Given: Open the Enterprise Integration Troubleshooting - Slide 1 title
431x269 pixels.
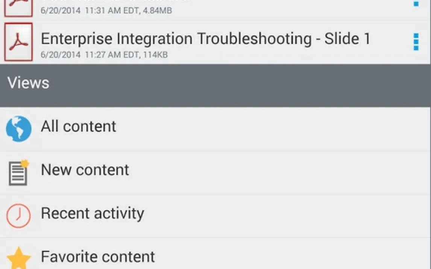Looking at the screenshot, I should click(x=205, y=38).
